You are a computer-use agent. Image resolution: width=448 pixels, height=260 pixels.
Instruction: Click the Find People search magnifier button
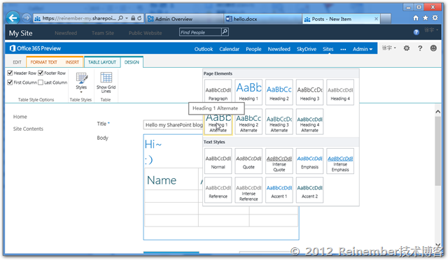[x=225, y=32]
